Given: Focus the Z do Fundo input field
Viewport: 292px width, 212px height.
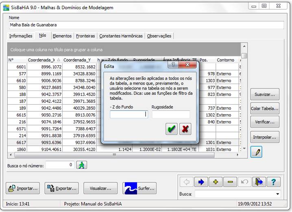Looking at the screenshot, I should [129, 115].
